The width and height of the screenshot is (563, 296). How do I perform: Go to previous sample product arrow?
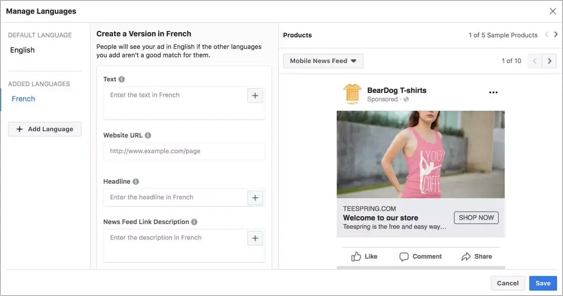pos(547,35)
